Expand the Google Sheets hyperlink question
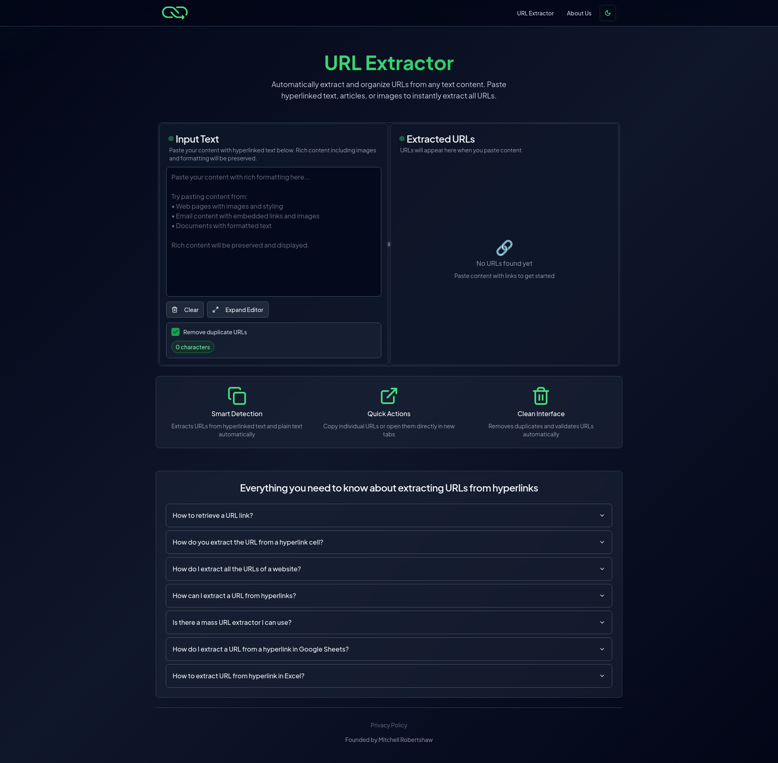Viewport: 778px width, 763px height. (389, 649)
